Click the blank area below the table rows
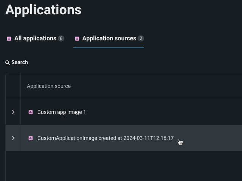 coord(125,166)
